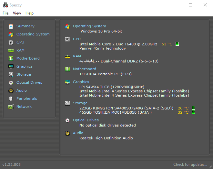Image resolution: width=213 pixels, height=169 pixels.
Task: Click the Windows flag icon in summary pane
Action: (x=67, y=26)
